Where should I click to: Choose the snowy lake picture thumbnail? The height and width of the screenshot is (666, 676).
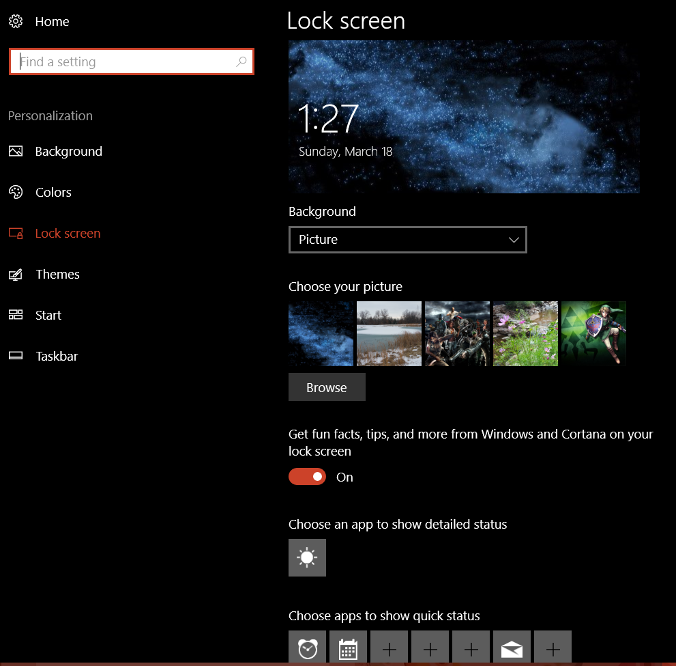pyautogui.click(x=389, y=334)
